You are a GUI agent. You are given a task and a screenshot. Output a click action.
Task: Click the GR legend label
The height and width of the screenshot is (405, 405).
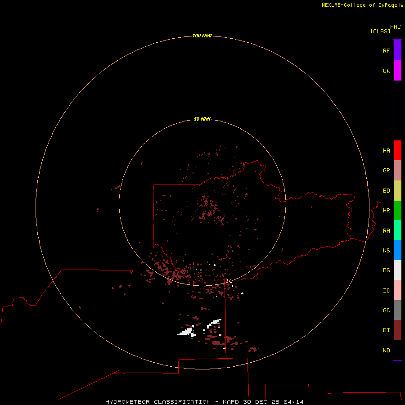coord(386,171)
